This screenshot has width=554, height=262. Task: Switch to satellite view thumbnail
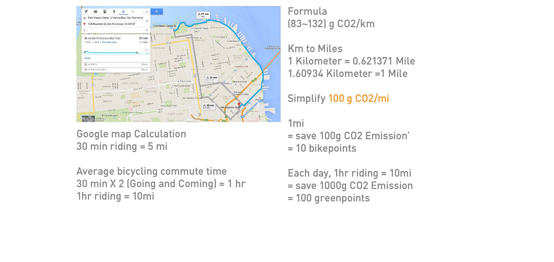click(x=88, y=119)
